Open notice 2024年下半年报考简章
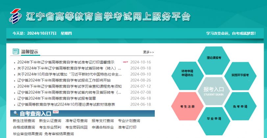The height and width of the screenshot is (138, 267). [57, 98]
